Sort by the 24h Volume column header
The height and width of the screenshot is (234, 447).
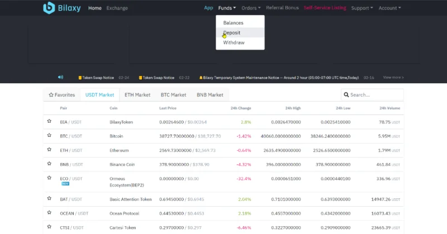click(x=389, y=108)
